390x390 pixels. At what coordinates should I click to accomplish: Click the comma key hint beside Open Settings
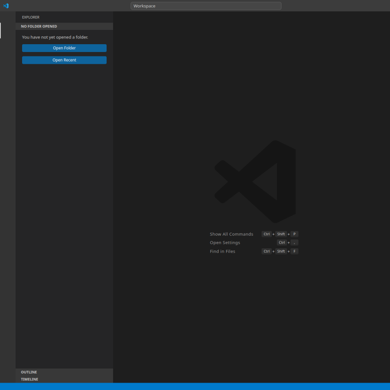point(294,243)
